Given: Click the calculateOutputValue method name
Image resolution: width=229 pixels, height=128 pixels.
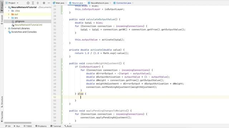Looking at the screenshot, I should pyautogui.click(x=100, y=19).
